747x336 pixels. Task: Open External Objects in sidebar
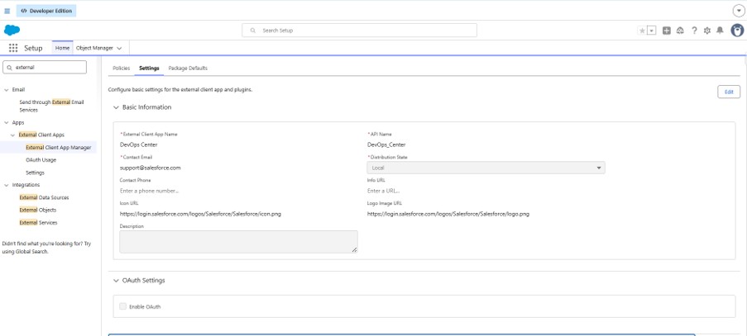coord(37,210)
